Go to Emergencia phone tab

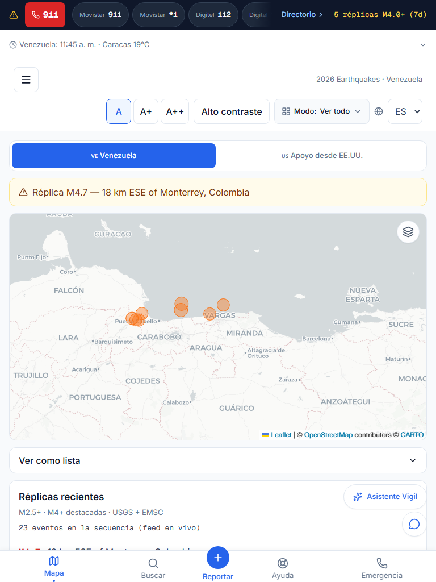pyautogui.click(x=381, y=568)
